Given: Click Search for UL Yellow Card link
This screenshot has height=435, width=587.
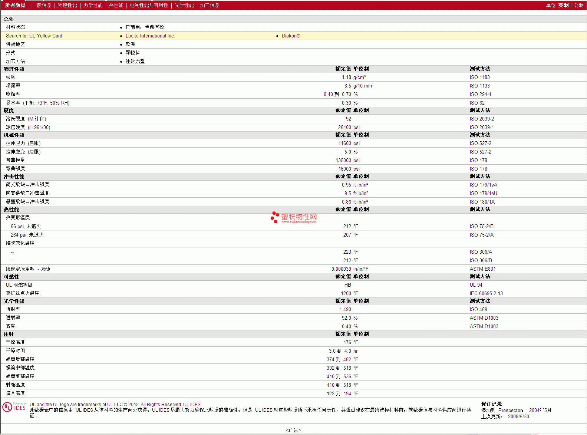Looking at the screenshot, I should point(34,36).
